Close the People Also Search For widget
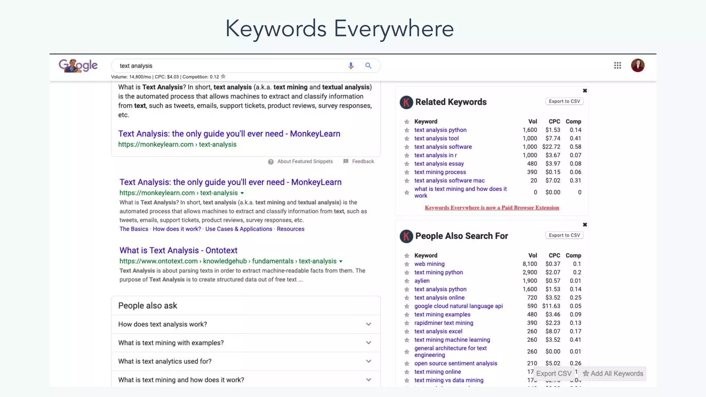The height and width of the screenshot is (397, 706). [x=585, y=225]
